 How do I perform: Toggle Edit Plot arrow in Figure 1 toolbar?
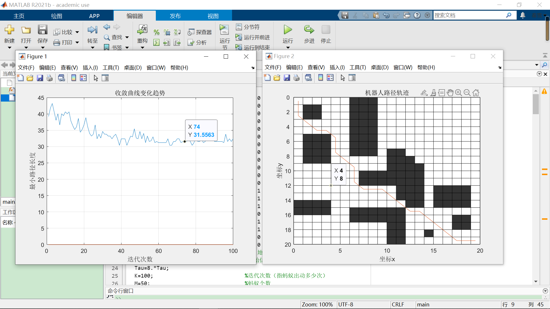click(x=96, y=78)
